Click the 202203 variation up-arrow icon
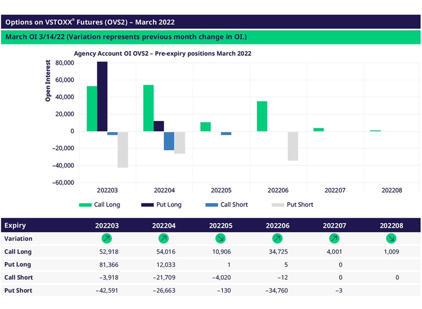422x309 pixels. point(106,238)
